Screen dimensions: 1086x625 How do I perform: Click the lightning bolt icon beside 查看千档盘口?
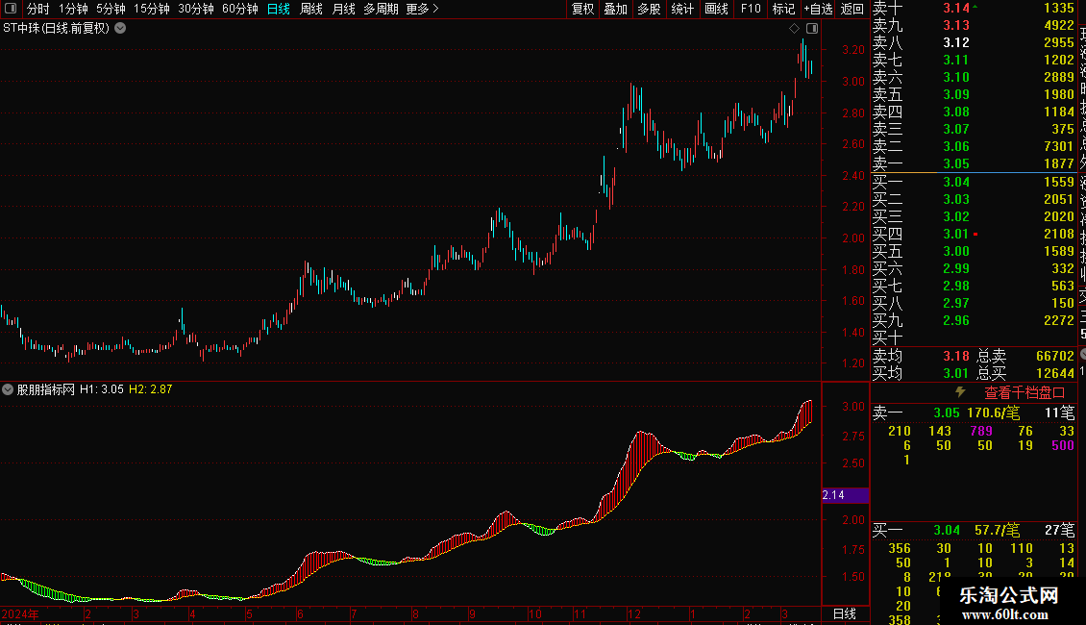pyautogui.click(x=960, y=392)
